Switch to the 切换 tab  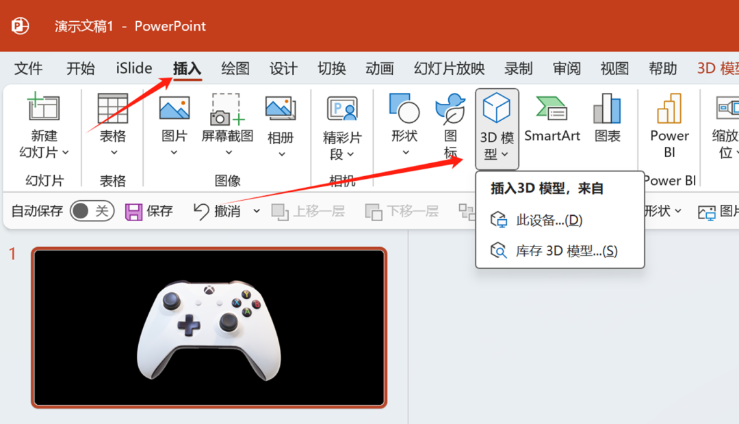click(x=332, y=69)
